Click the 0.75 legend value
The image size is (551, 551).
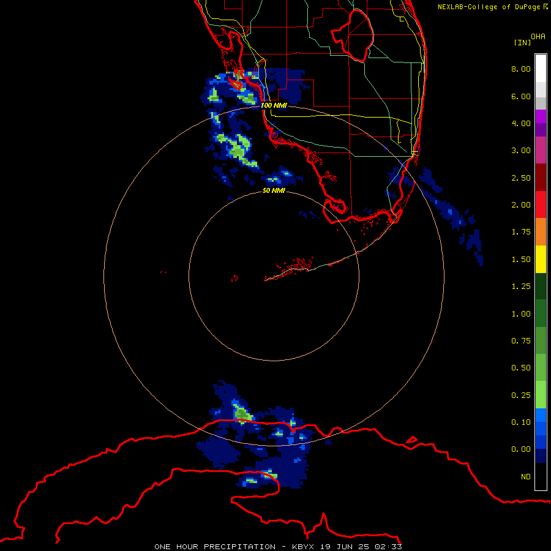click(521, 341)
